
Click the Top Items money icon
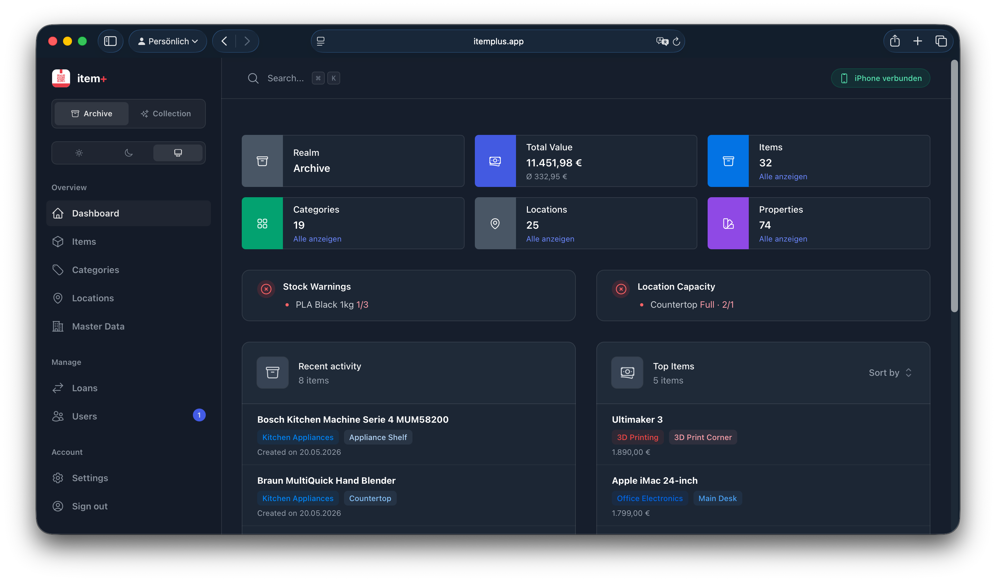click(x=627, y=372)
